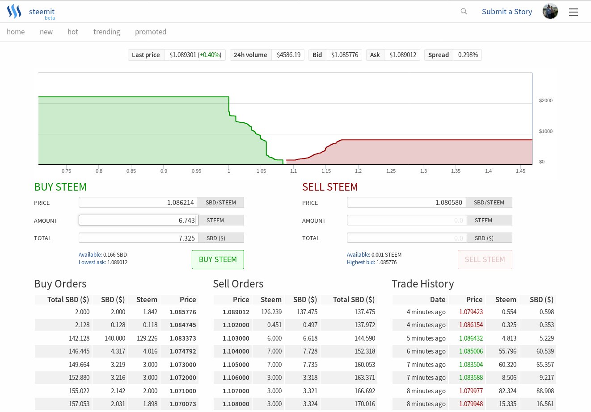Open the promoted tab

151,32
